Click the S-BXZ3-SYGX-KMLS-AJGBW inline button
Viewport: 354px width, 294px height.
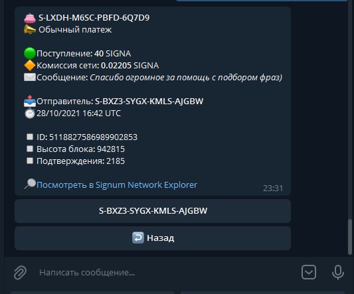click(153, 211)
